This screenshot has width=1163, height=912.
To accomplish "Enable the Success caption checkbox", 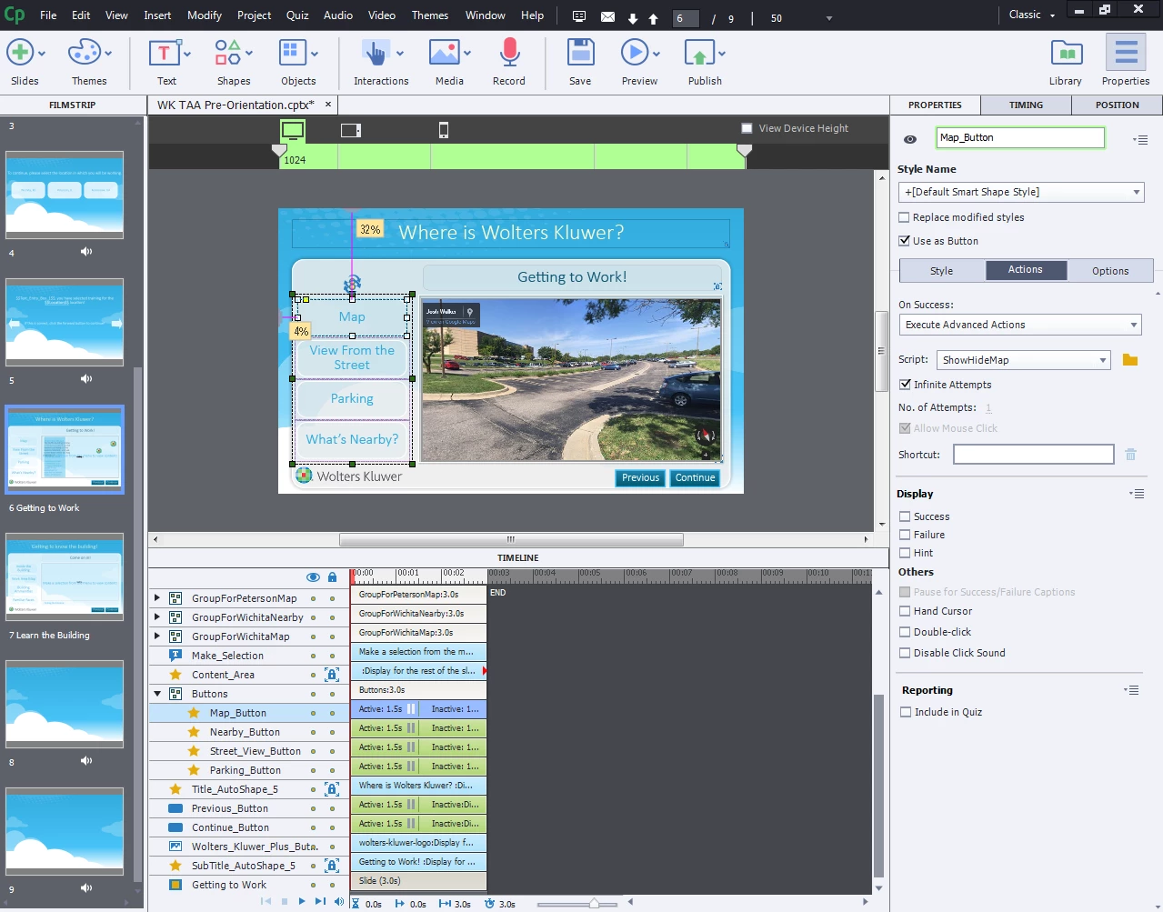I will [x=905, y=516].
